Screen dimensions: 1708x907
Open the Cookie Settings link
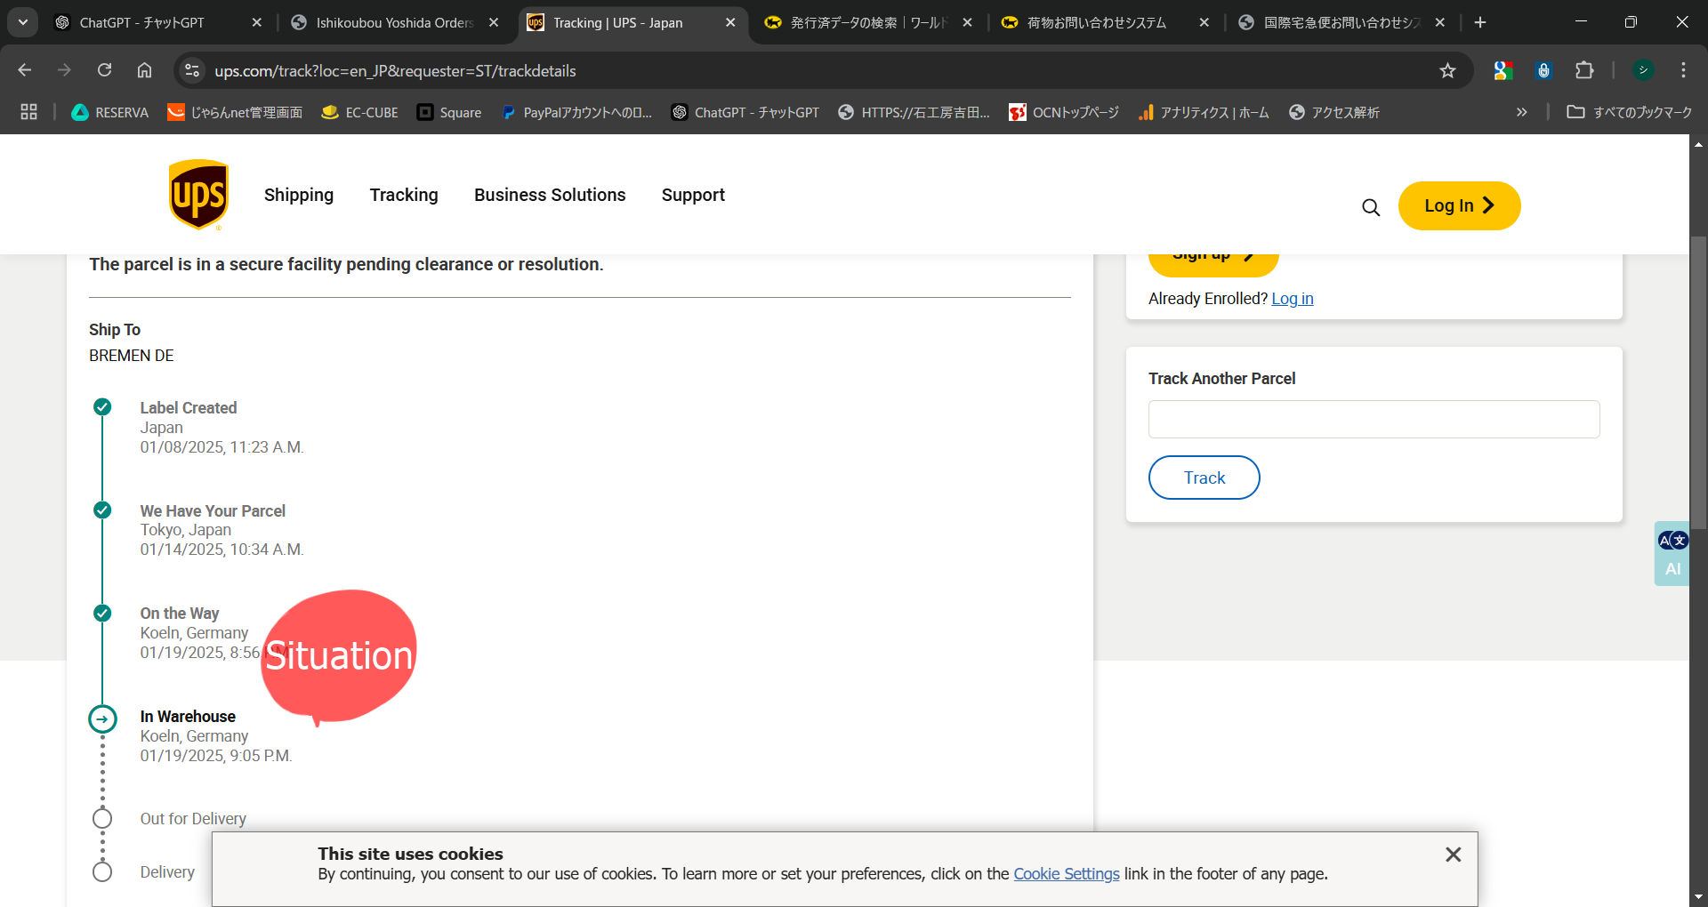pyautogui.click(x=1066, y=874)
